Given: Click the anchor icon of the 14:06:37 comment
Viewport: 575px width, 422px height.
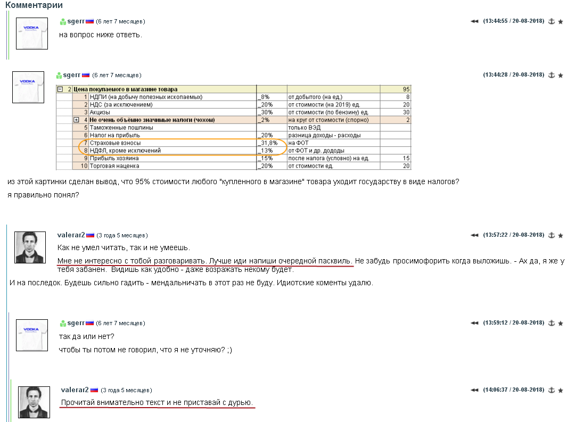Looking at the screenshot, I should tap(552, 390).
